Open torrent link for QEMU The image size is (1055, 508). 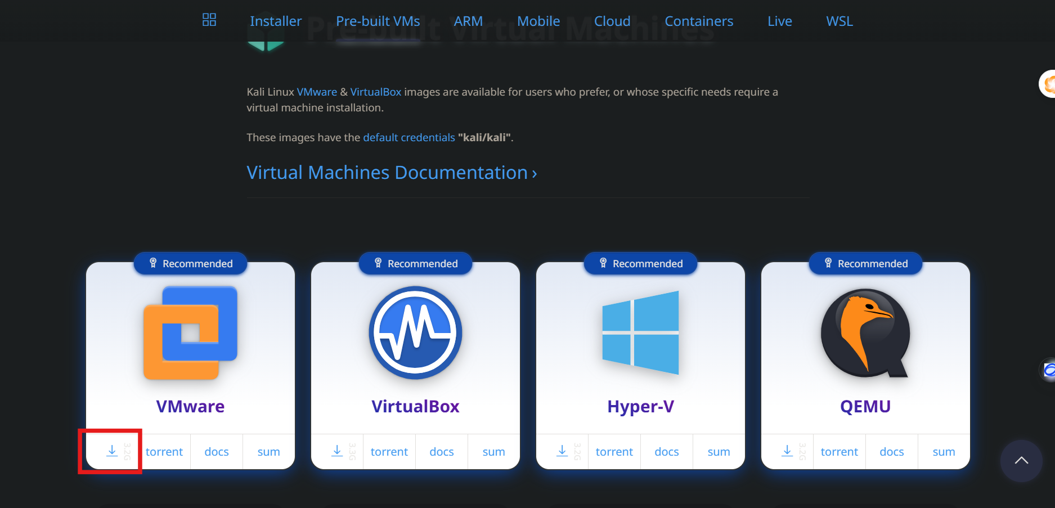coord(839,452)
